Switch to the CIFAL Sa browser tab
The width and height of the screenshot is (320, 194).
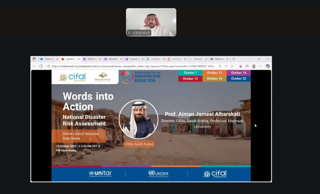49,59
